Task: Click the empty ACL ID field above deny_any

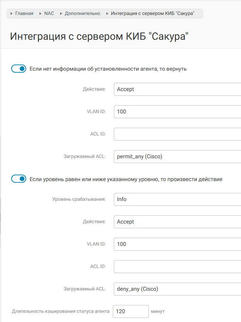Action: coord(177,267)
